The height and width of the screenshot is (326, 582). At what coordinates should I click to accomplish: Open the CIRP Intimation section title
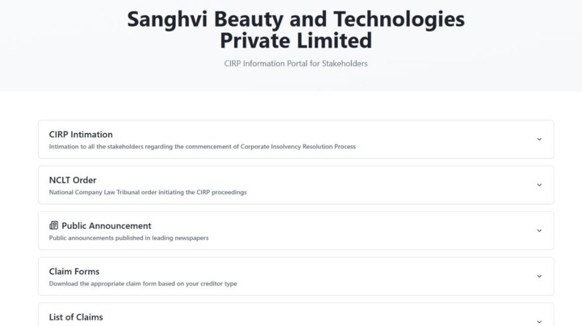[81, 135]
